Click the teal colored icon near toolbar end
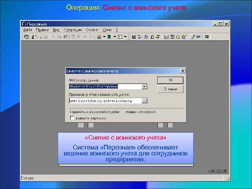This screenshot has height=189, width=252. pos(198,37)
